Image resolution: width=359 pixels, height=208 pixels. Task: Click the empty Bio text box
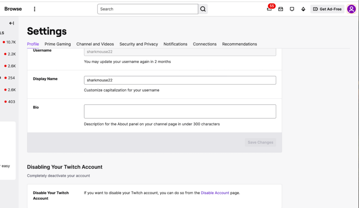180,111
